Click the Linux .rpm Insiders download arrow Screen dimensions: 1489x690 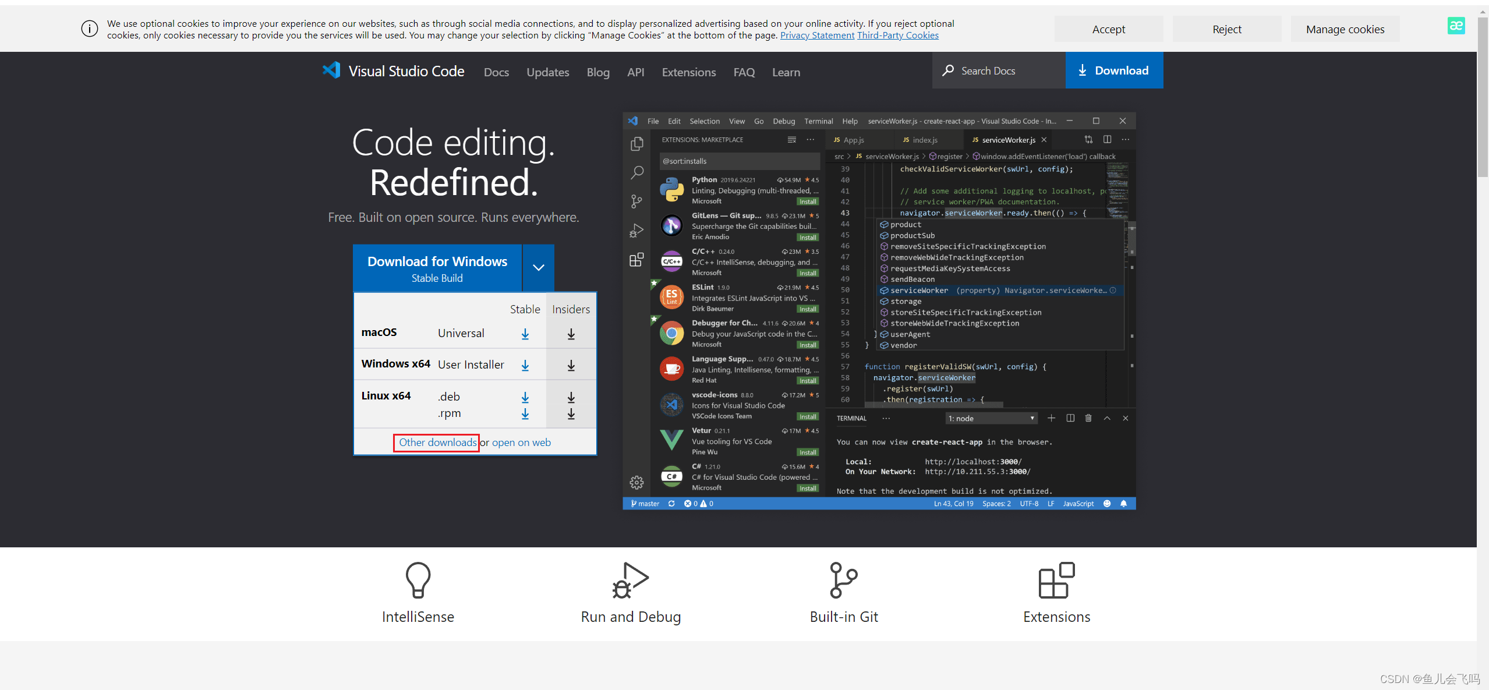pyautogui.click(x=571, y=413)
